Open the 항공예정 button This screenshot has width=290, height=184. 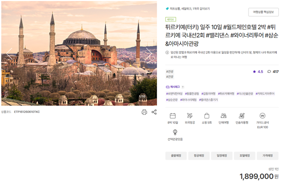199,156
